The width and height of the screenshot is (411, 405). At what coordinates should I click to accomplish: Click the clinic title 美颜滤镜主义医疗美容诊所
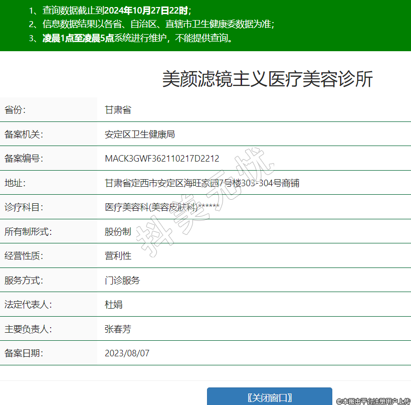267,80
